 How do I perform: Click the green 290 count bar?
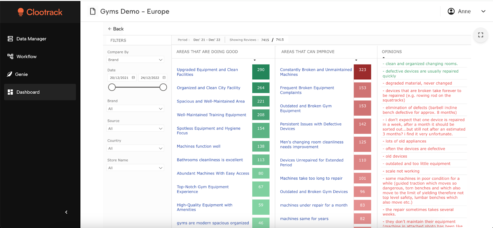261,72
